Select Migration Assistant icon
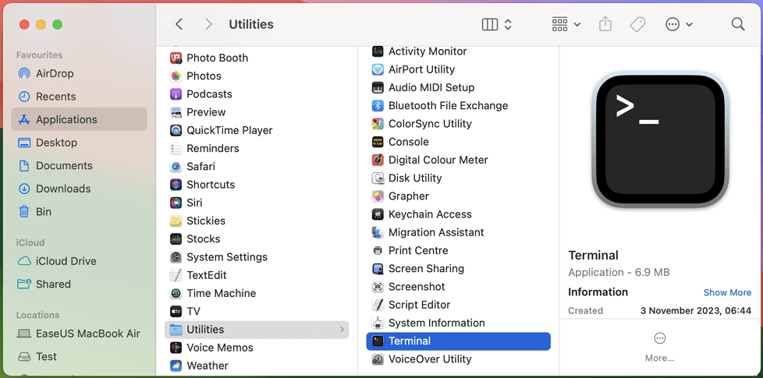The width and height of the screenshot is (763, 378). [x=378, y=232]
